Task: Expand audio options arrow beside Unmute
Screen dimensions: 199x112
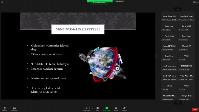Action: [8, 108]
